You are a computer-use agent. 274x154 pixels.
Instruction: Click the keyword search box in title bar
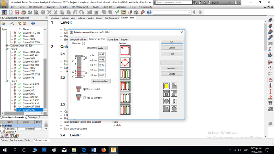(174, 2)
